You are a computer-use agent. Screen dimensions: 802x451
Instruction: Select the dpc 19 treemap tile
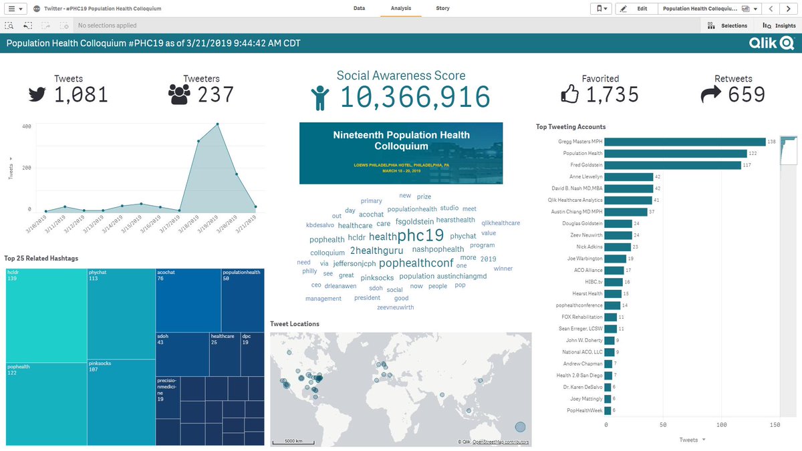252,354
